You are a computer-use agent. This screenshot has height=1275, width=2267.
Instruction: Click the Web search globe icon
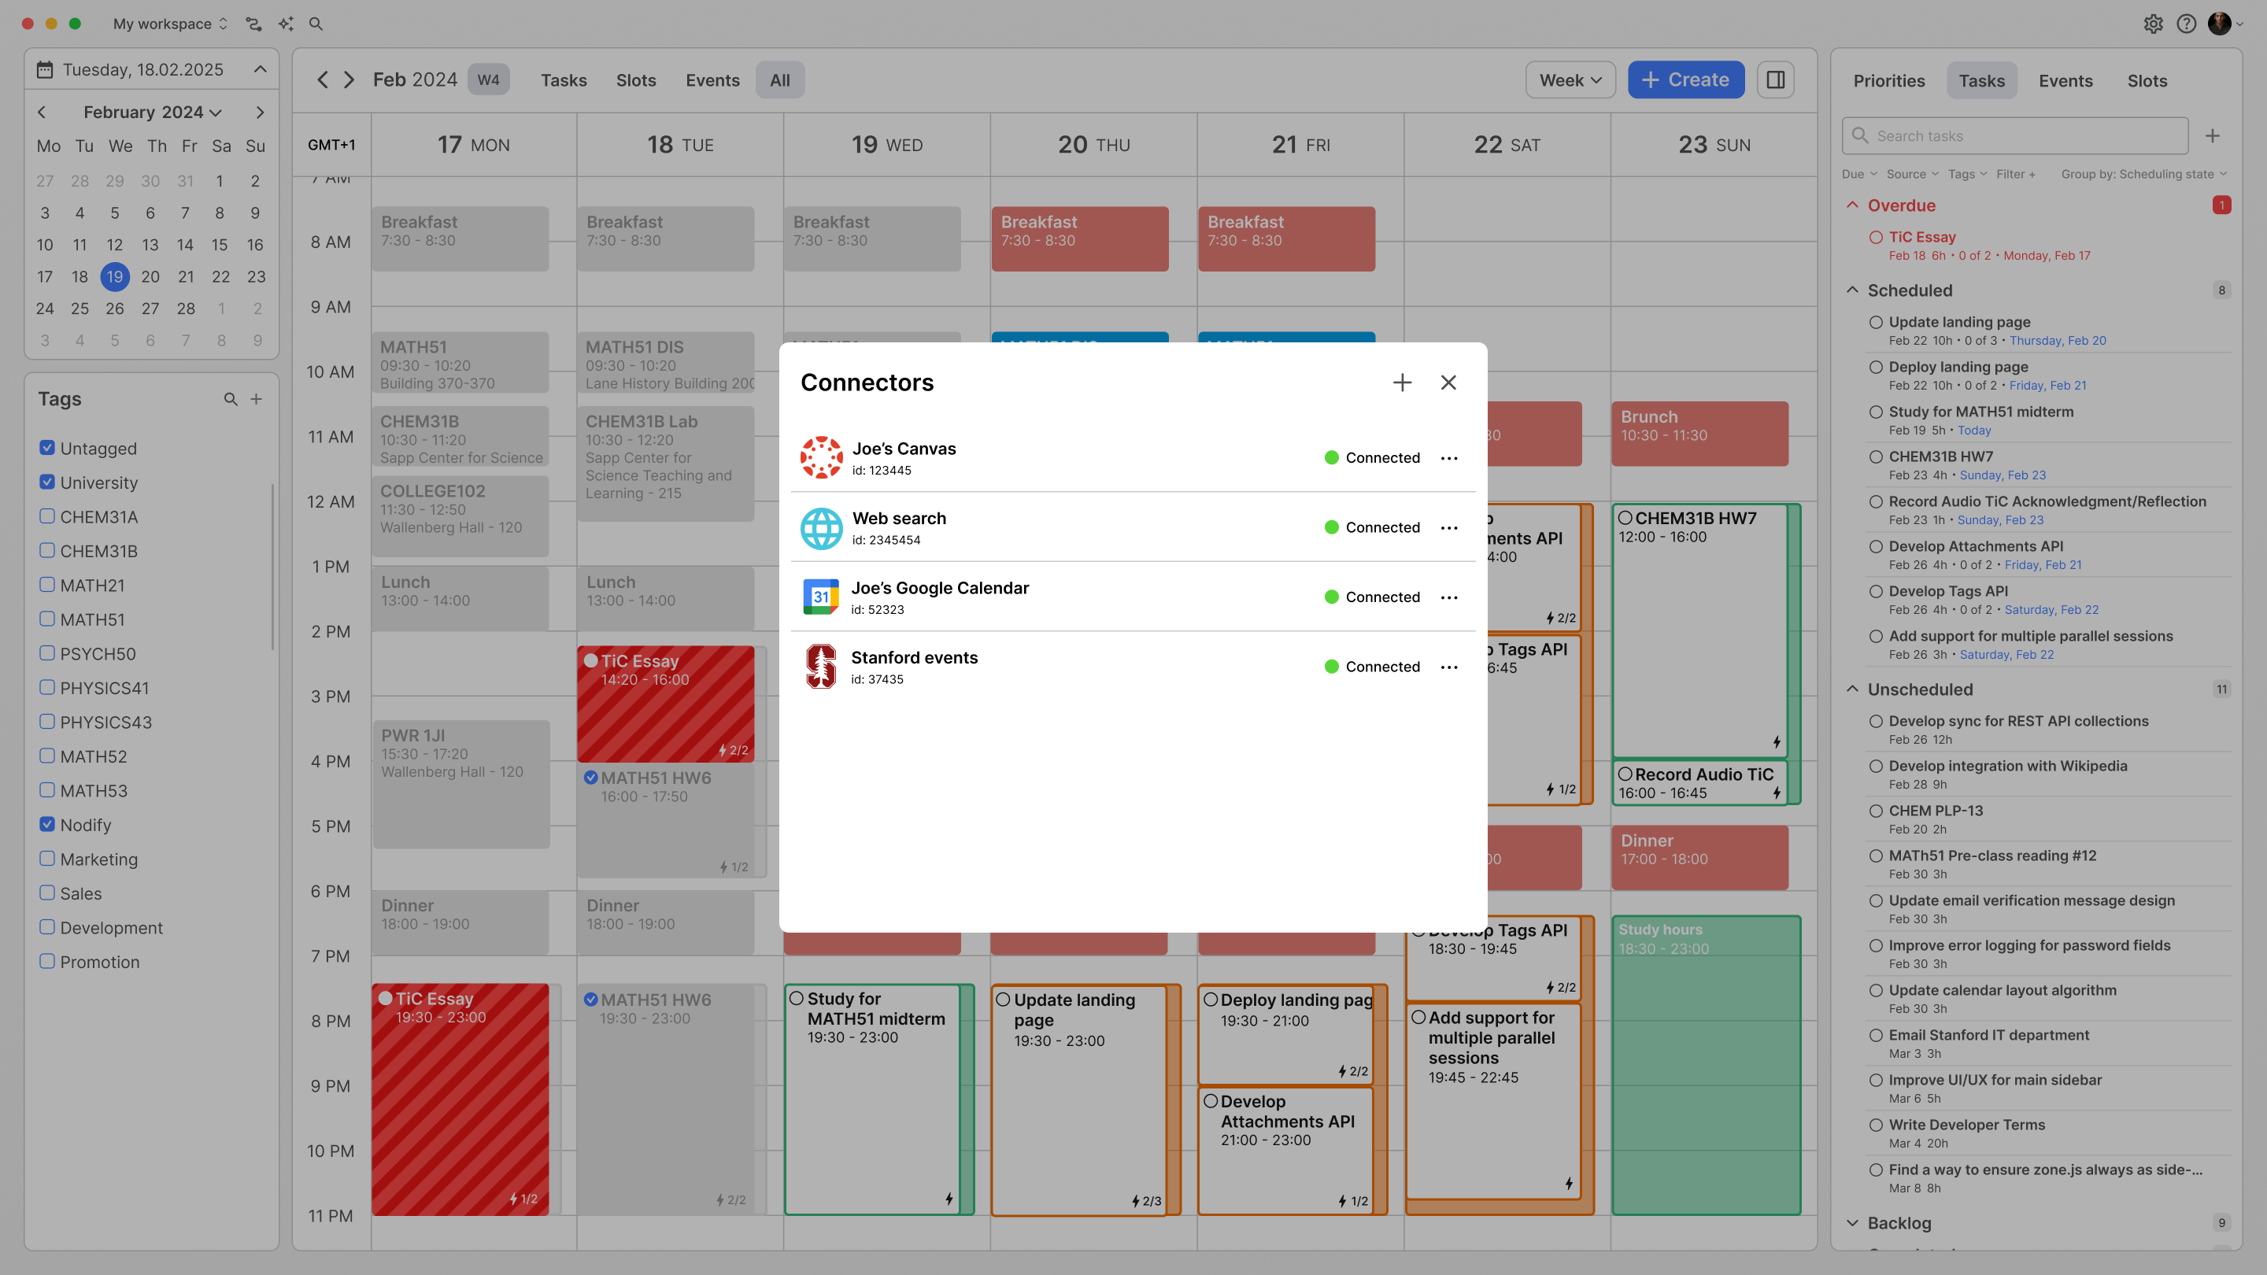point(821,528)
